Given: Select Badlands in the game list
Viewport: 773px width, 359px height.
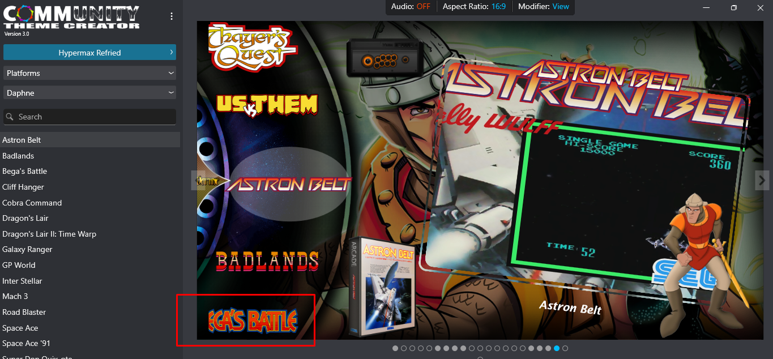Looking at the screenshot, I should [x=90, y=156].
